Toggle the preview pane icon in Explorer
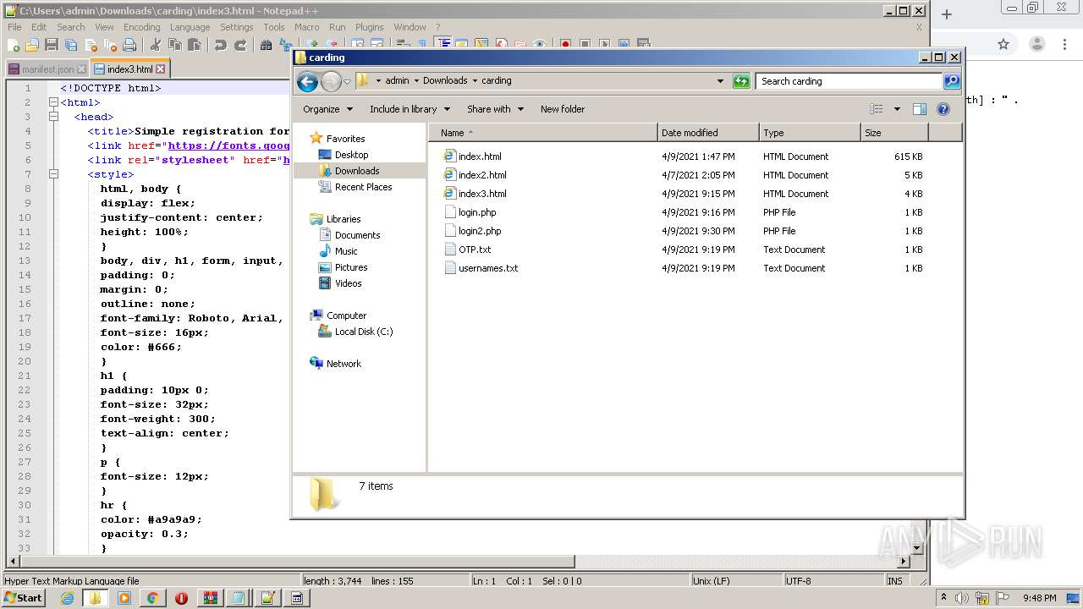 tap(920, 109)
